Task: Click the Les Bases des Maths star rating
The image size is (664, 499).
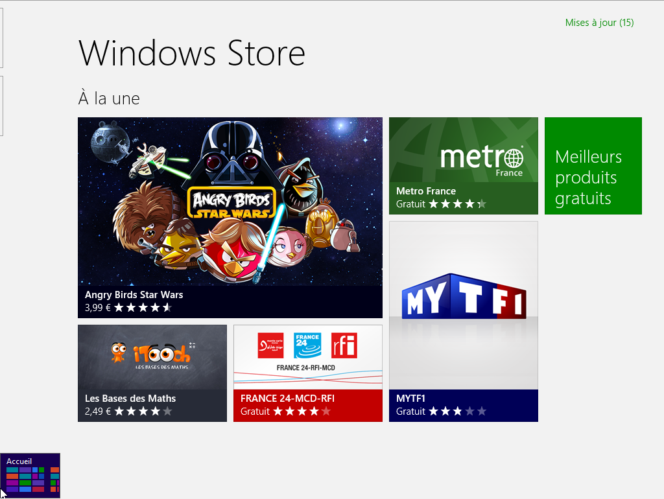Action: (143, 412)
